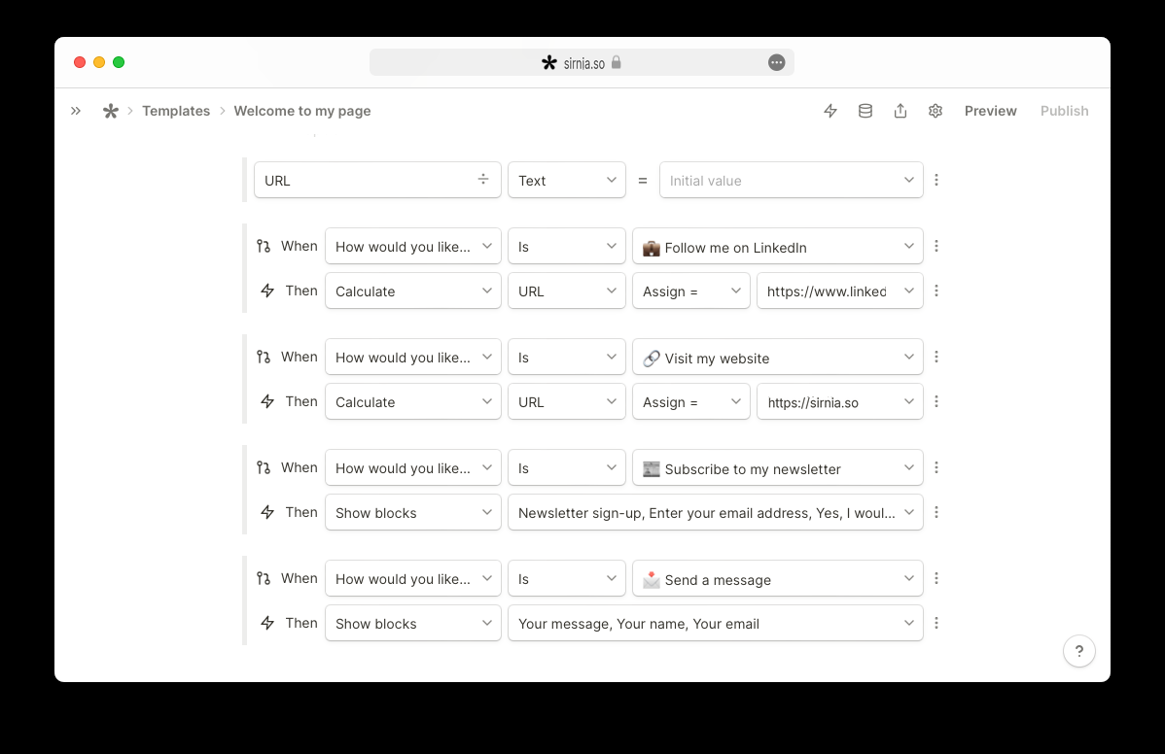Click the divide icon in URL name field
Screen dimensions: 1165x754
pyautogui.click(x=483, y=179)
